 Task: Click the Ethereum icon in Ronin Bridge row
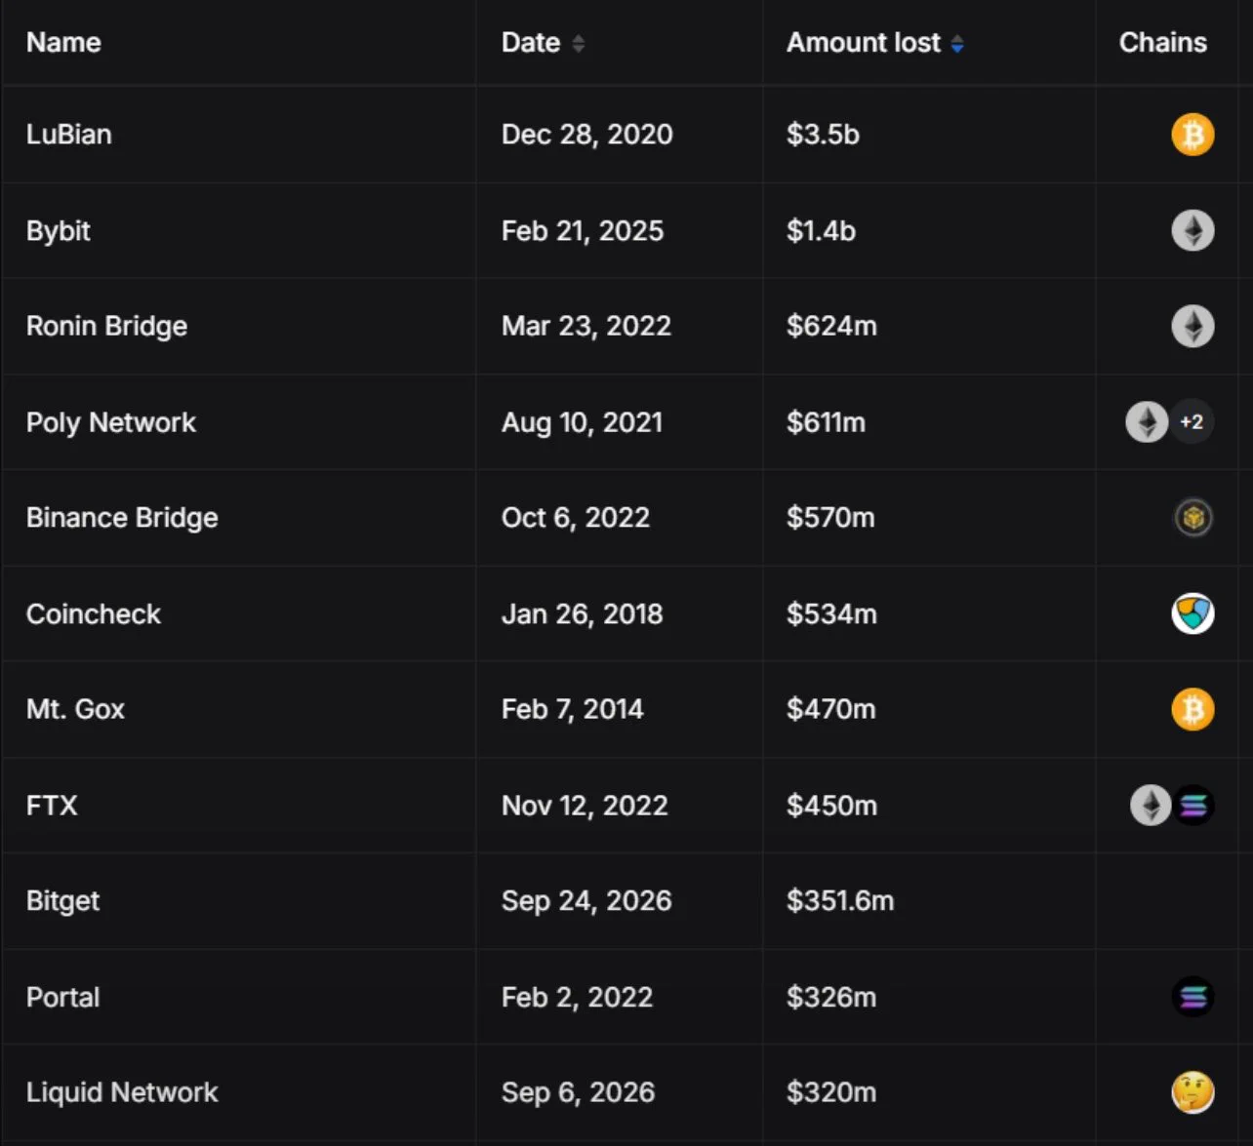[1192, 326]
